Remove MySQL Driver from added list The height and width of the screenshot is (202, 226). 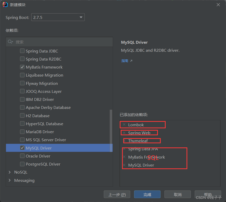(124, 165)
